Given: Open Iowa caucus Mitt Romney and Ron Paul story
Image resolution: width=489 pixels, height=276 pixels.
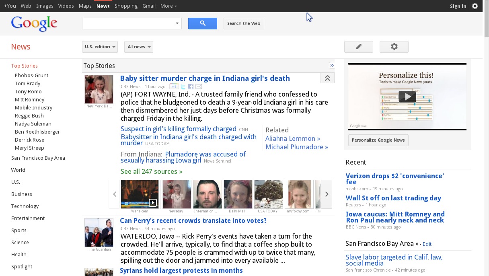Looking at the screenshot, I should [x=395, y=217].
